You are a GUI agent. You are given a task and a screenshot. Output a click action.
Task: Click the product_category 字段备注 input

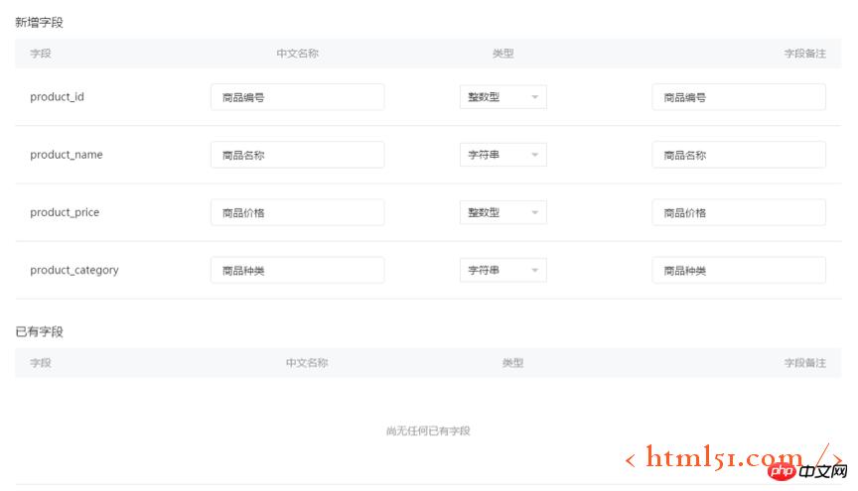[x=738, y=270]
